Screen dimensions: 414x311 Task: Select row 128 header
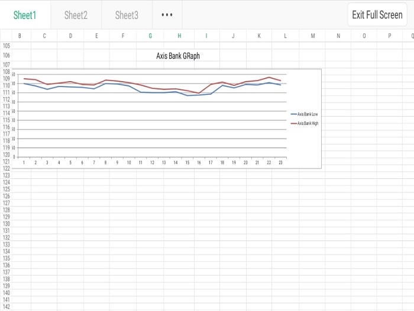pyautogui.click(x=6, y=210)
